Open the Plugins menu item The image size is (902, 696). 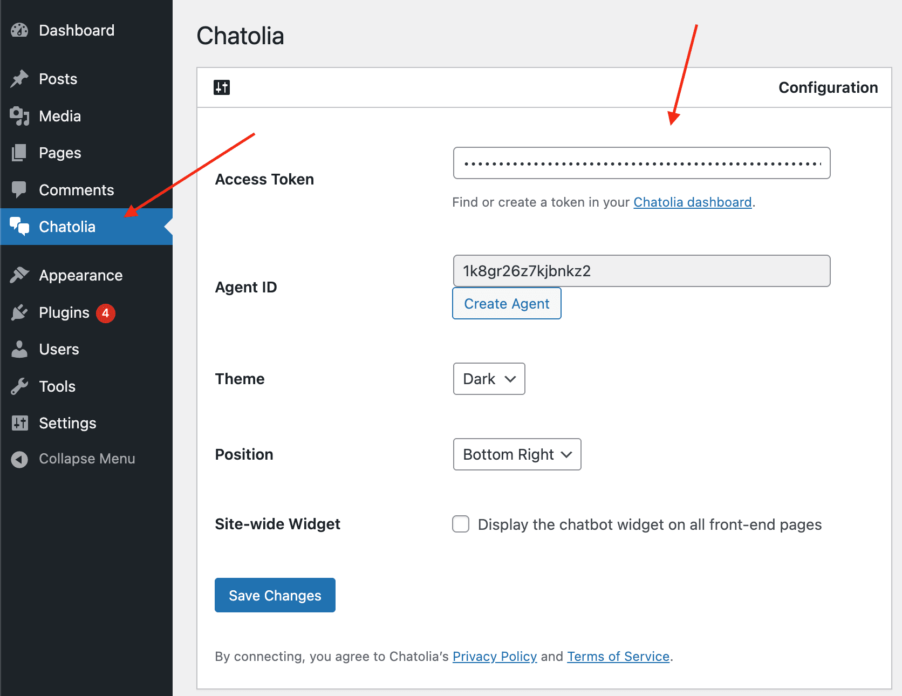click(x=64, y=313)
